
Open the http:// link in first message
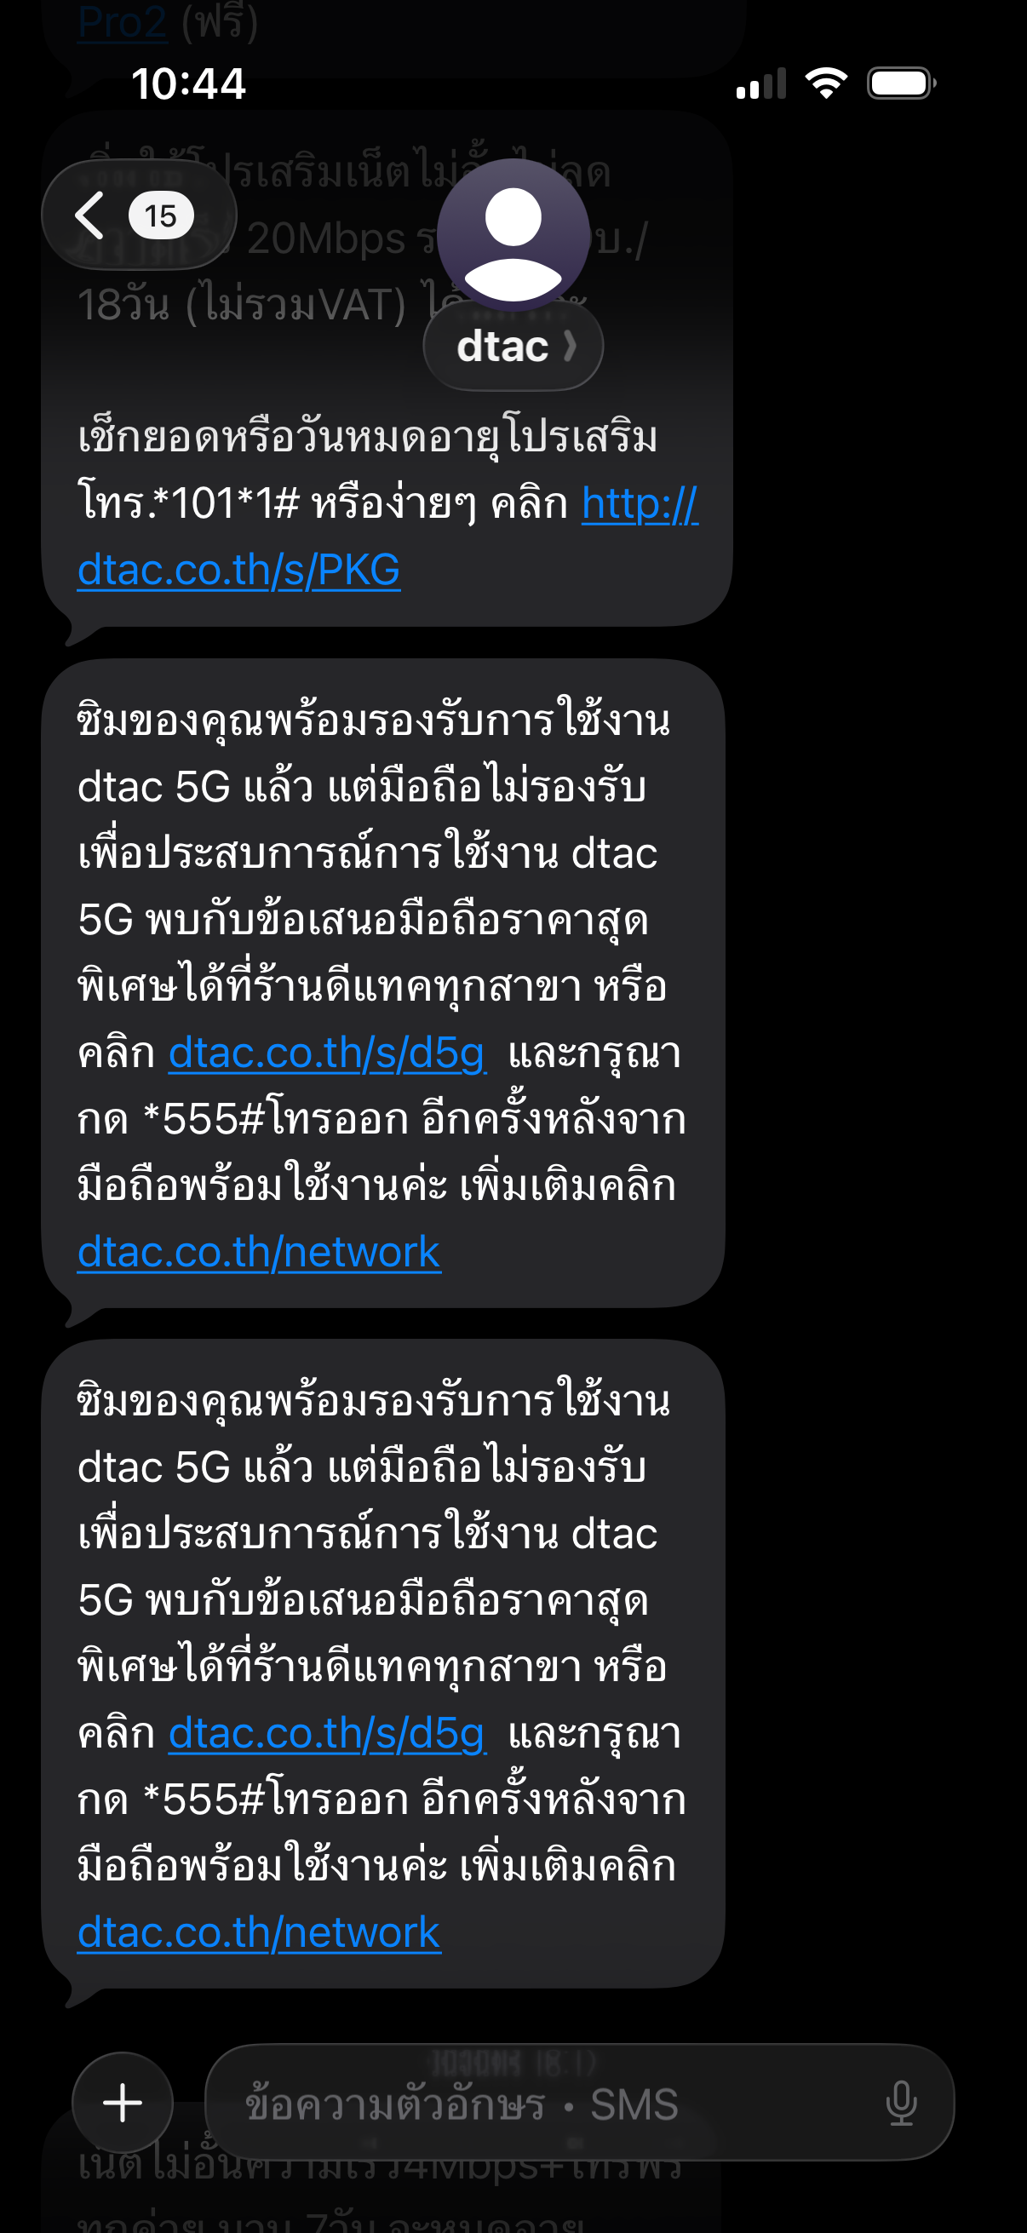pos(640,503)
